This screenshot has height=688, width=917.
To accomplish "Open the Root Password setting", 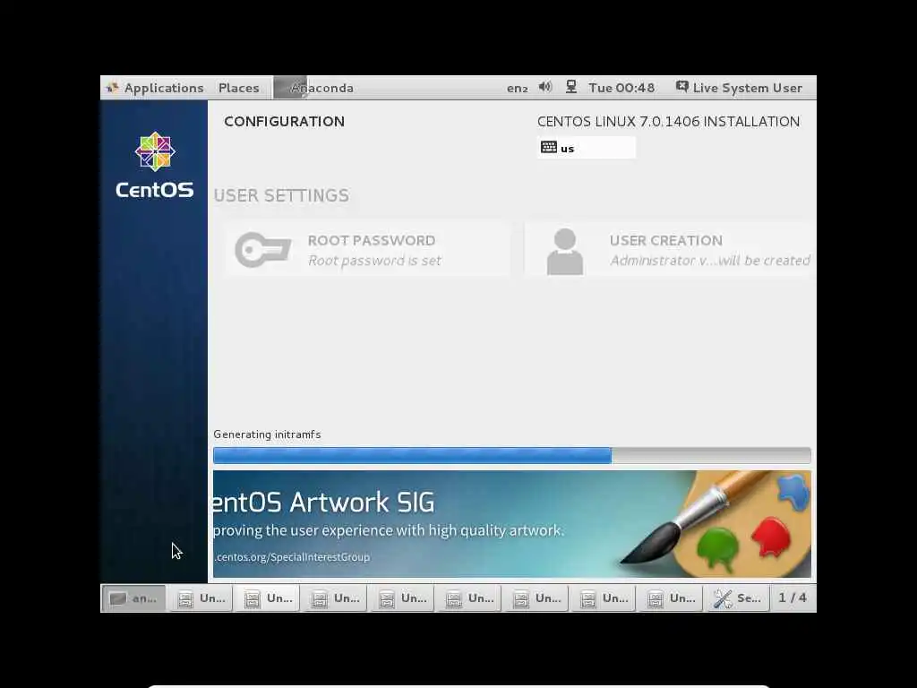I will pyautogui.click(x=368, y=250).
